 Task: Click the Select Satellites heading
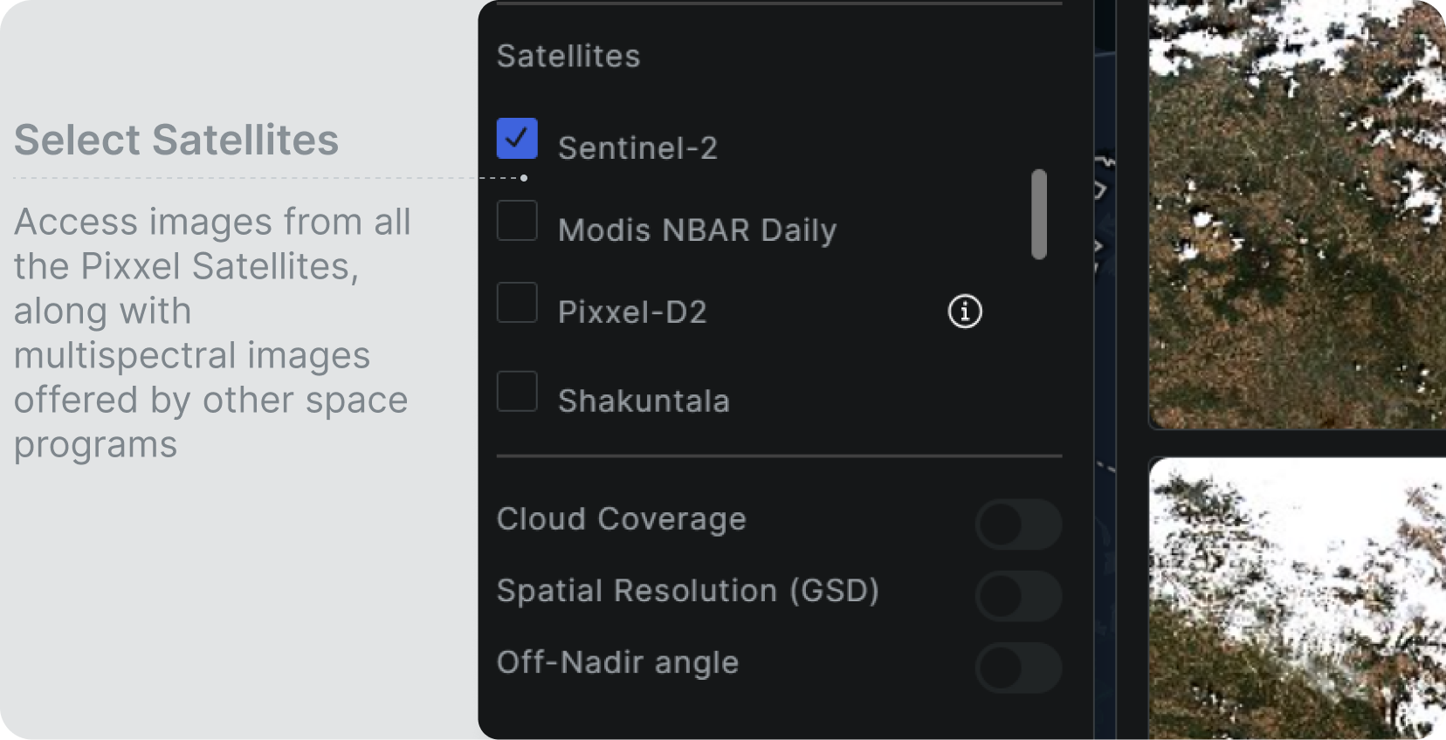pyautogui.click(x=176, y=140)
